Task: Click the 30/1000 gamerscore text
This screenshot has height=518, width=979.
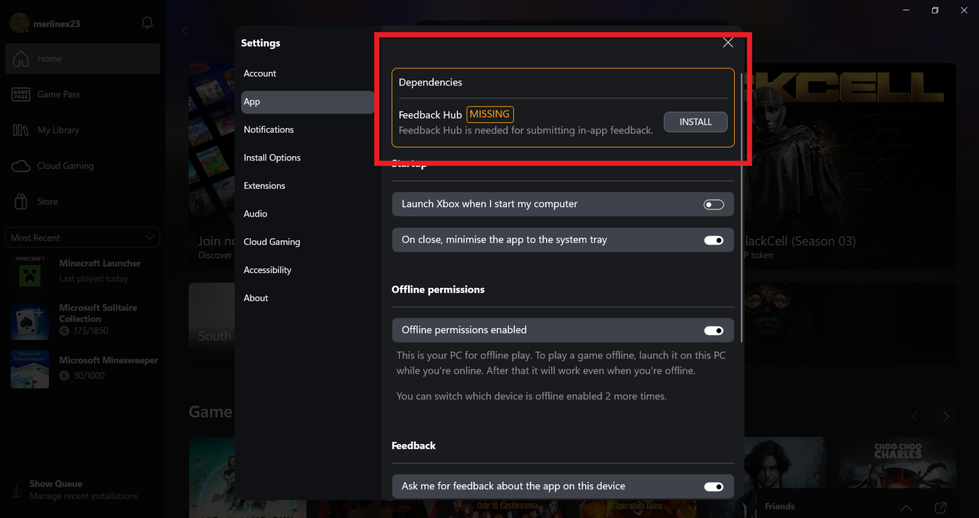Action: pyautogui.click(x=89, y=375)
